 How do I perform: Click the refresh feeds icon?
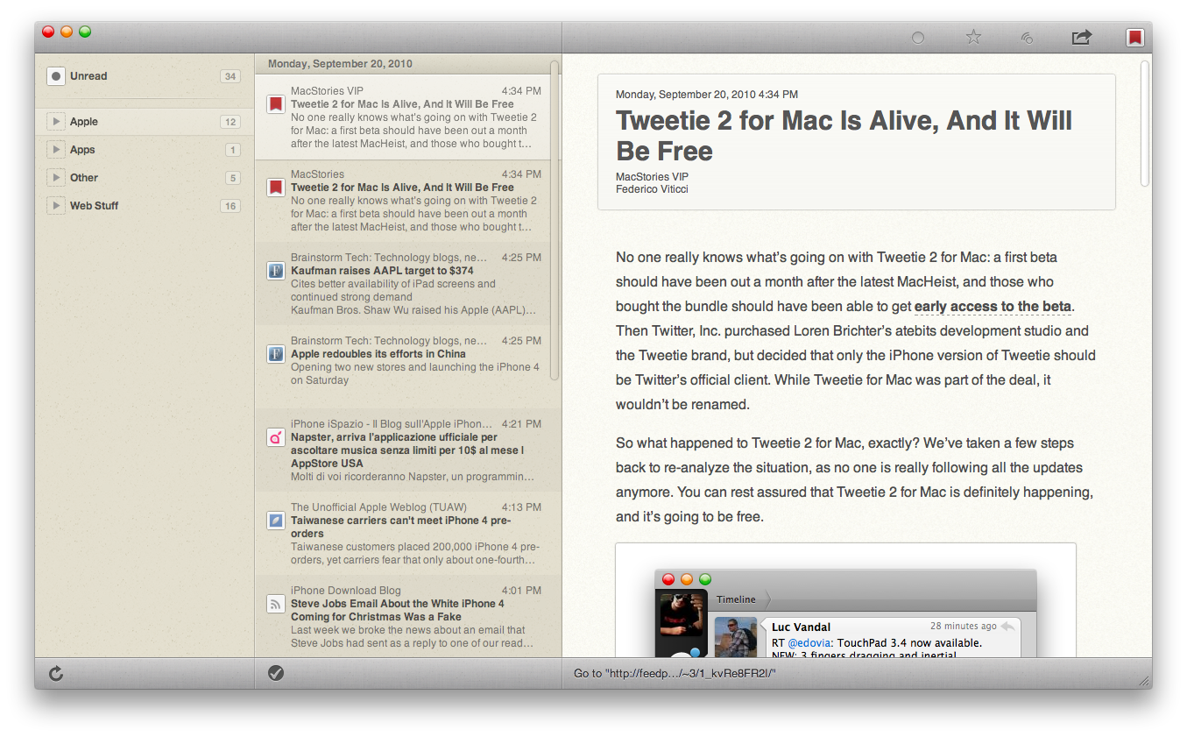[x=56, y=673]
